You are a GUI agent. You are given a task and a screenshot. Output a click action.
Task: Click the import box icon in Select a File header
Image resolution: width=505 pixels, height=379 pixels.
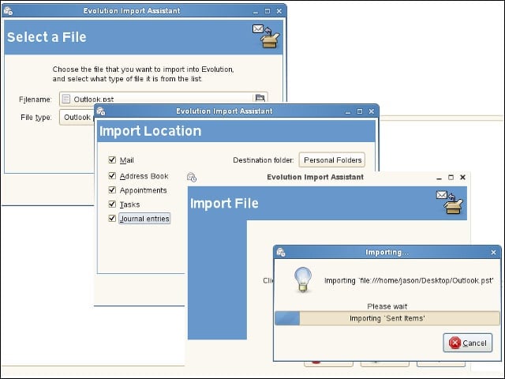[266, 36]
